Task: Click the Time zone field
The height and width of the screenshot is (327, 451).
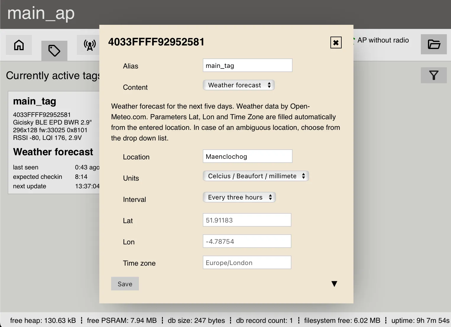Action: 247,262
